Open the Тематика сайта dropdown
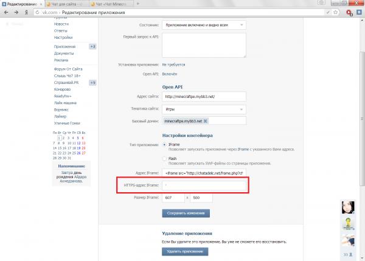 tap(203, 109)
